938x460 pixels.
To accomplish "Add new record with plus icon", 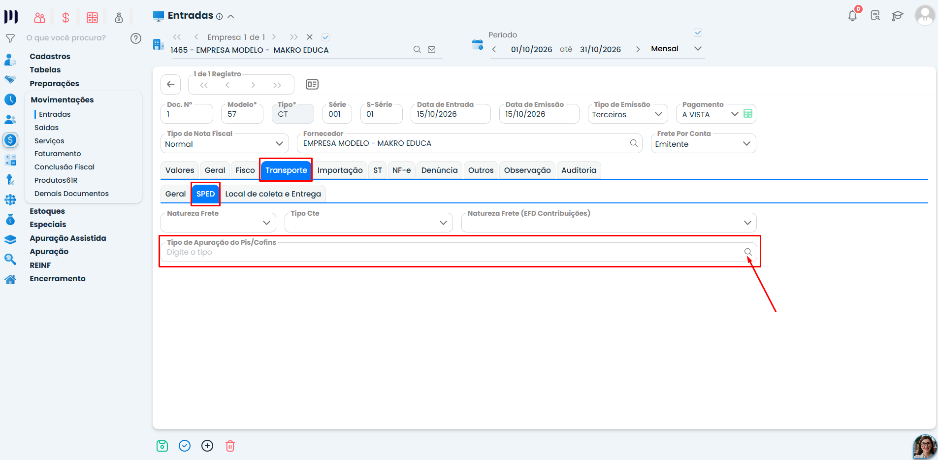I will pos(207,446).
